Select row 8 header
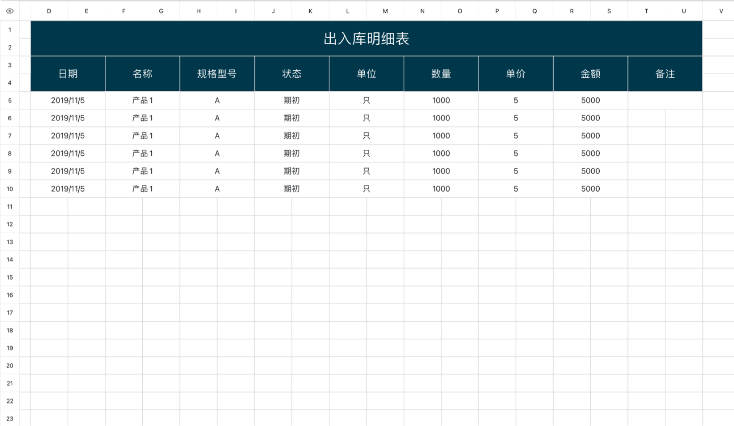The height and width of the screenshot is (426, 734). [x=10, y=153]
